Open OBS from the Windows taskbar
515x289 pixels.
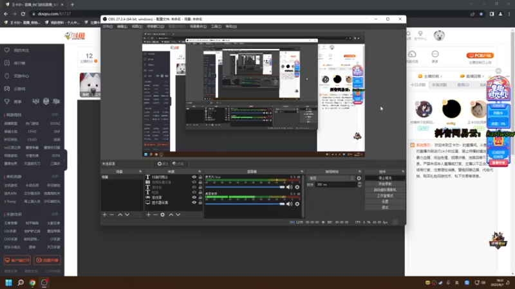click(44, 283)
